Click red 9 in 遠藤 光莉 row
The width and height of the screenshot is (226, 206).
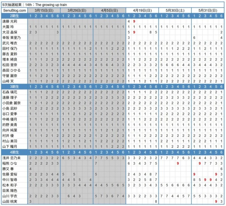pos(135,21)
